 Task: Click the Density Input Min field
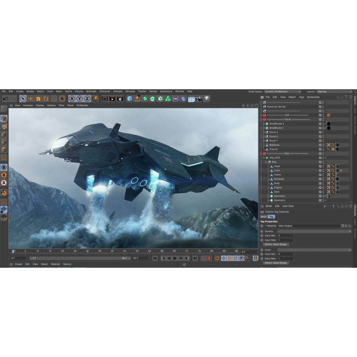285,236
